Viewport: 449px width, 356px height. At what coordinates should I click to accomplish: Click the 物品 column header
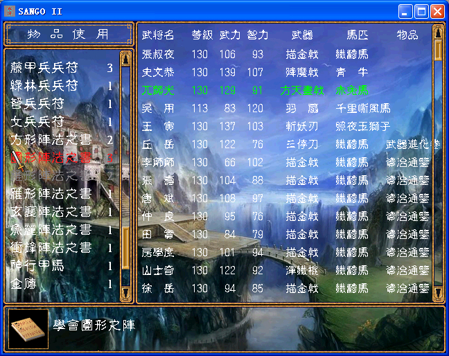click(407, 35)
